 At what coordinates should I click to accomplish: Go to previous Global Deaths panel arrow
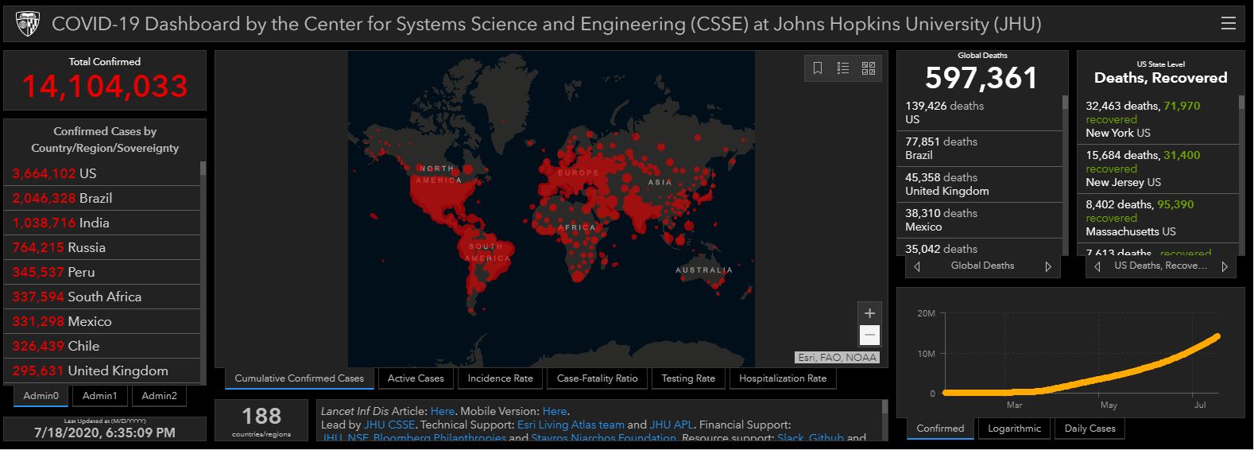point(917,266)
